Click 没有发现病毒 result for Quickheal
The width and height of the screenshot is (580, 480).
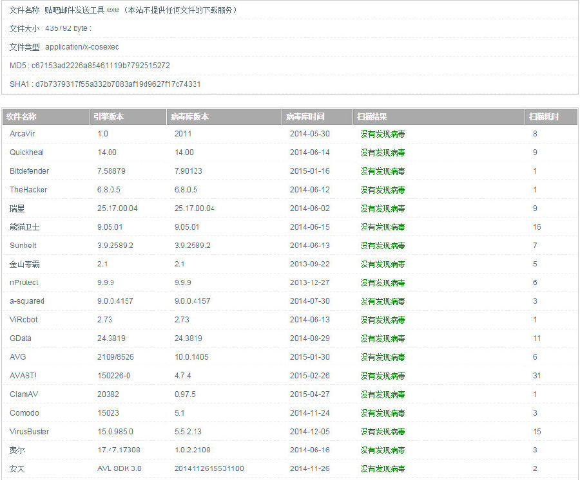pyautogui.click(x=383, y=152)
